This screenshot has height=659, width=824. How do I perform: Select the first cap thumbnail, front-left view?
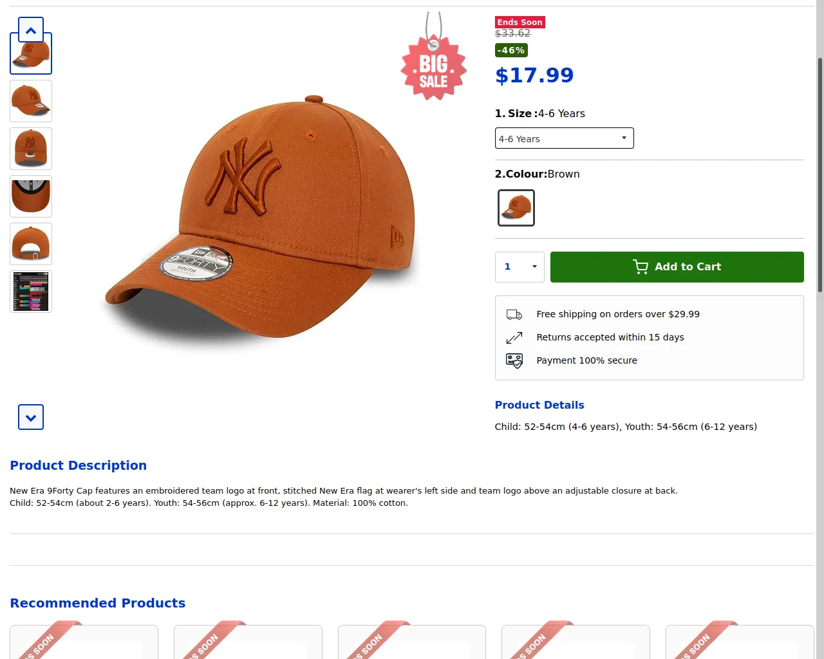[31, 55]
